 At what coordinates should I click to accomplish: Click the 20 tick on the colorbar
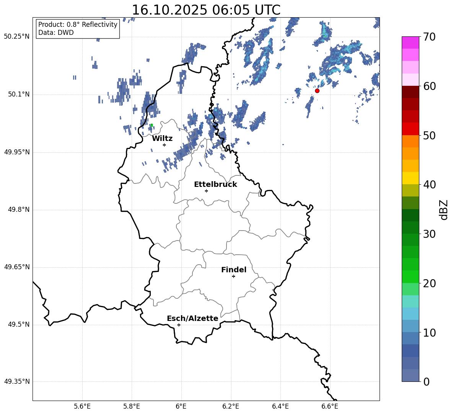429,283
